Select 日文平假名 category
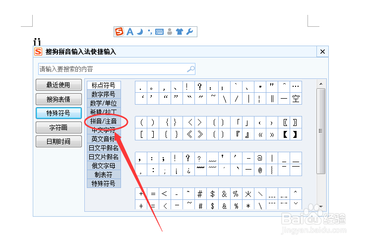Viewport: 367px width, 243px height. (x=104, y=148)
